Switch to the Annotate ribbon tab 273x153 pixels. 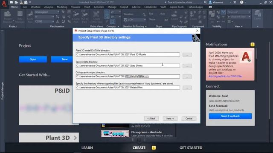coord(99,7)
